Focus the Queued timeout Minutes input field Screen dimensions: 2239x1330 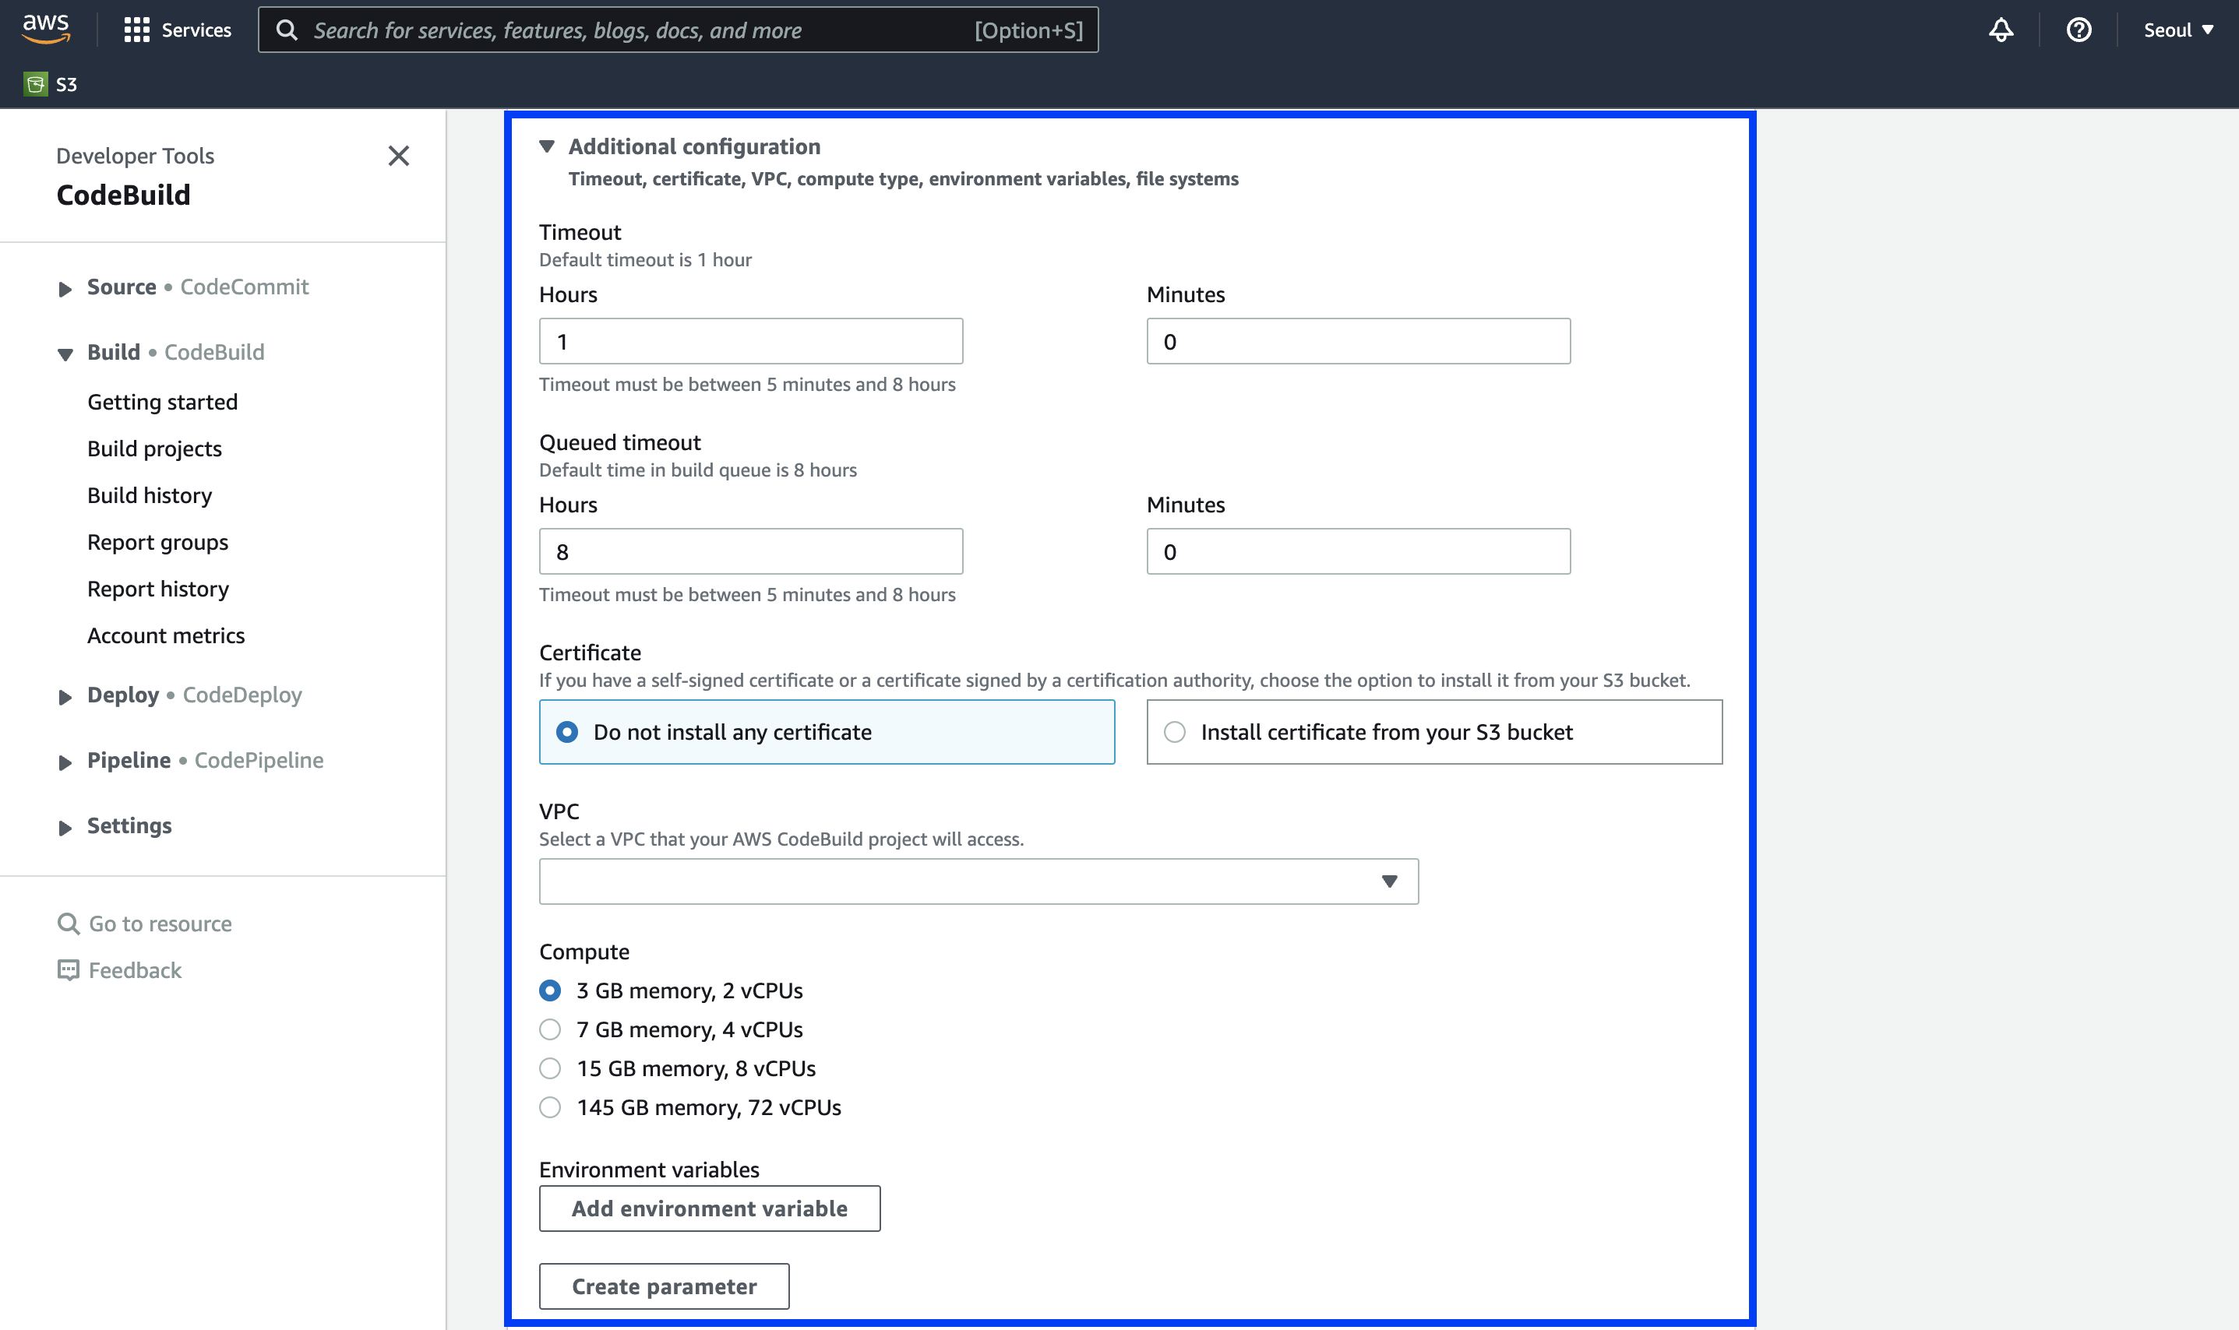pos(1359,551)
